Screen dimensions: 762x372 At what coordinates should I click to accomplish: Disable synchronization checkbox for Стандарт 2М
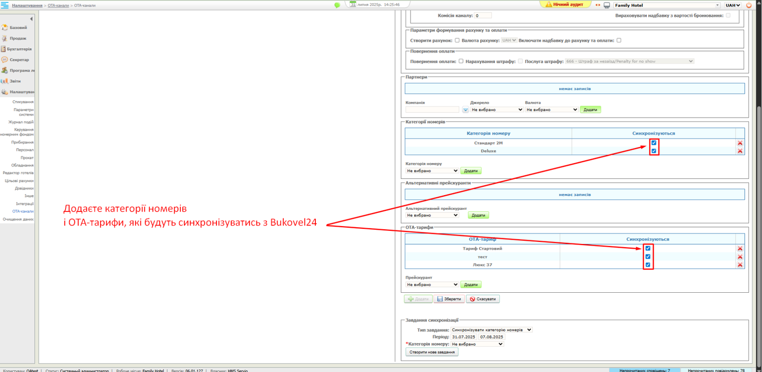[653, 142]
